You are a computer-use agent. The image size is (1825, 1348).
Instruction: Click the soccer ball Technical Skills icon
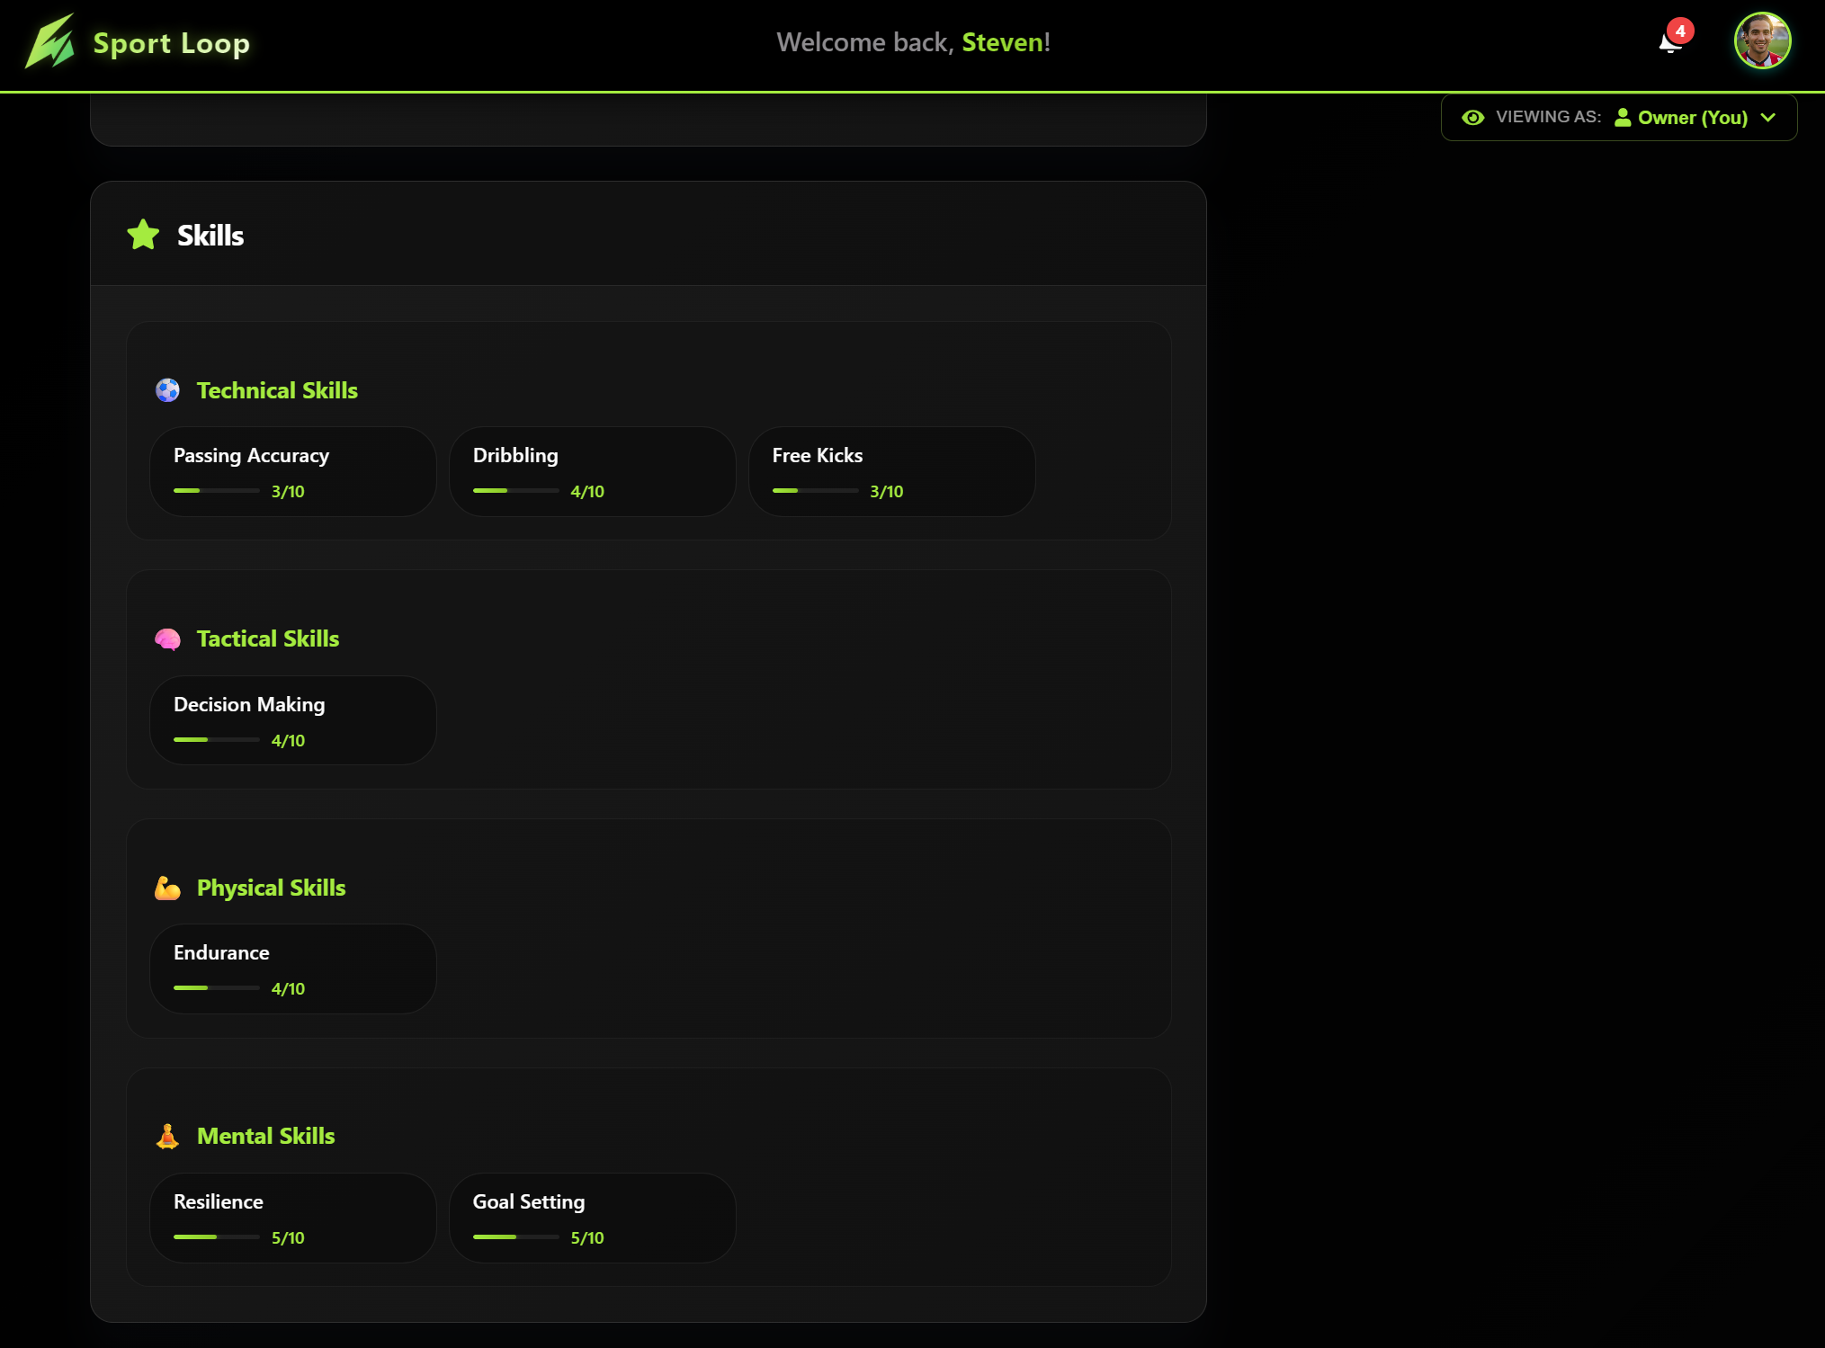click(x=167, y=390)
